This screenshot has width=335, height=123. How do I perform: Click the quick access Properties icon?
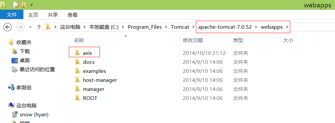coord(16,4)
